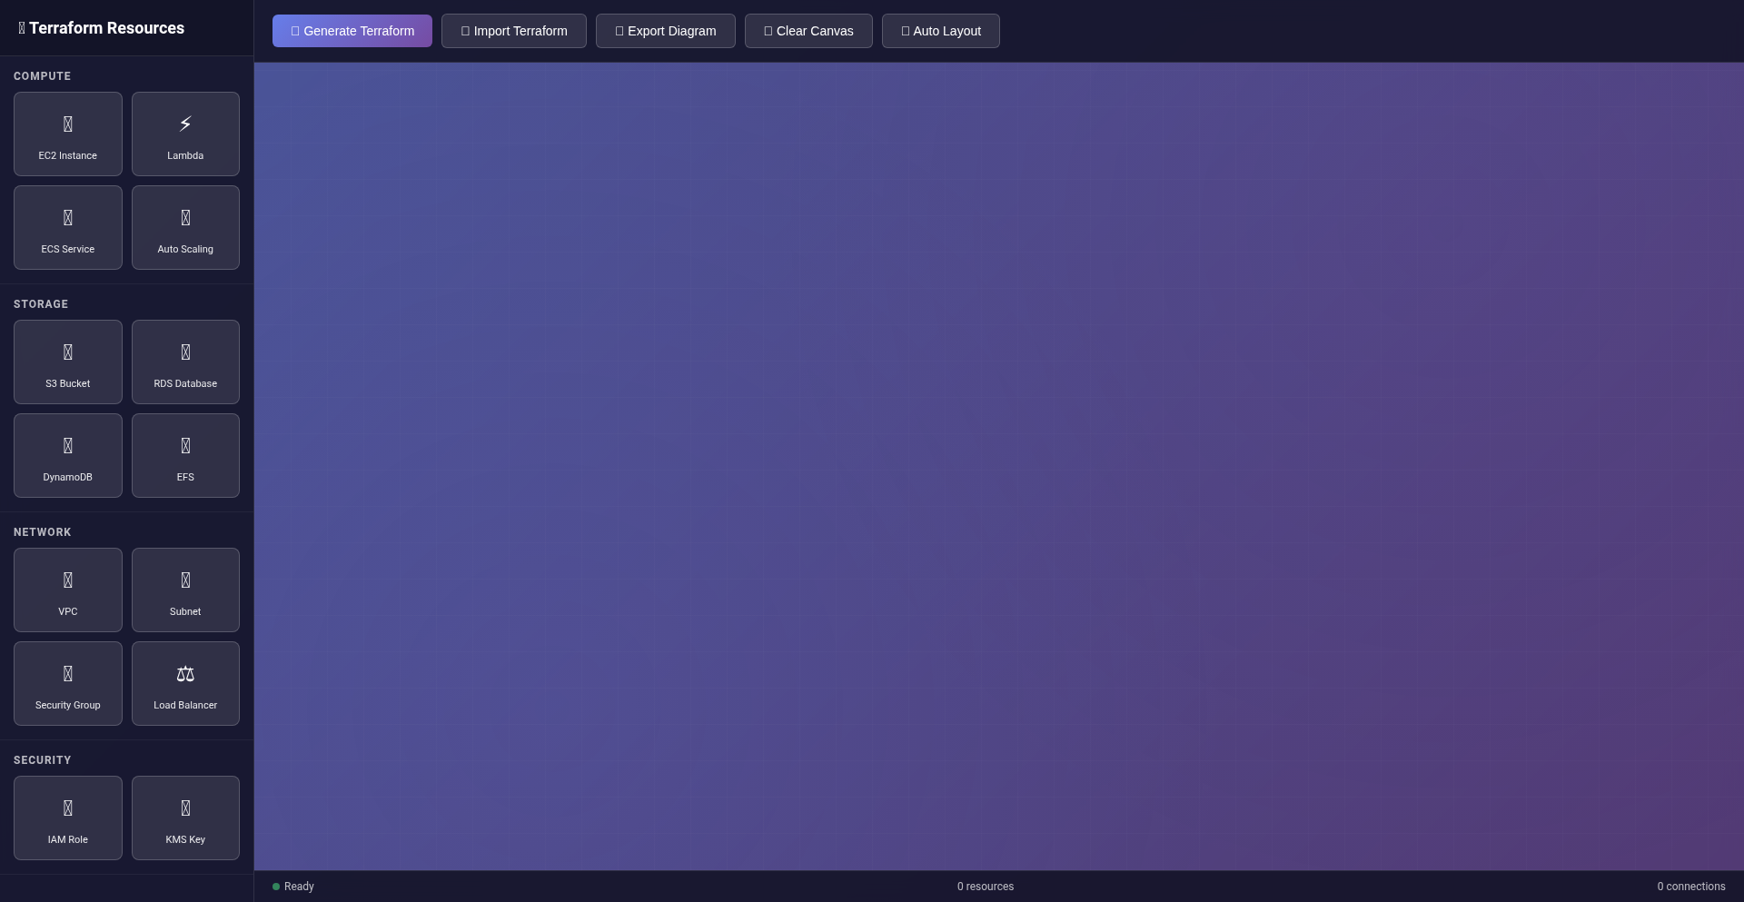The height and width of the screenshot is (902, 1744).
Task: Select the EC2 Instance resource tile
Action: coord(68,134)
